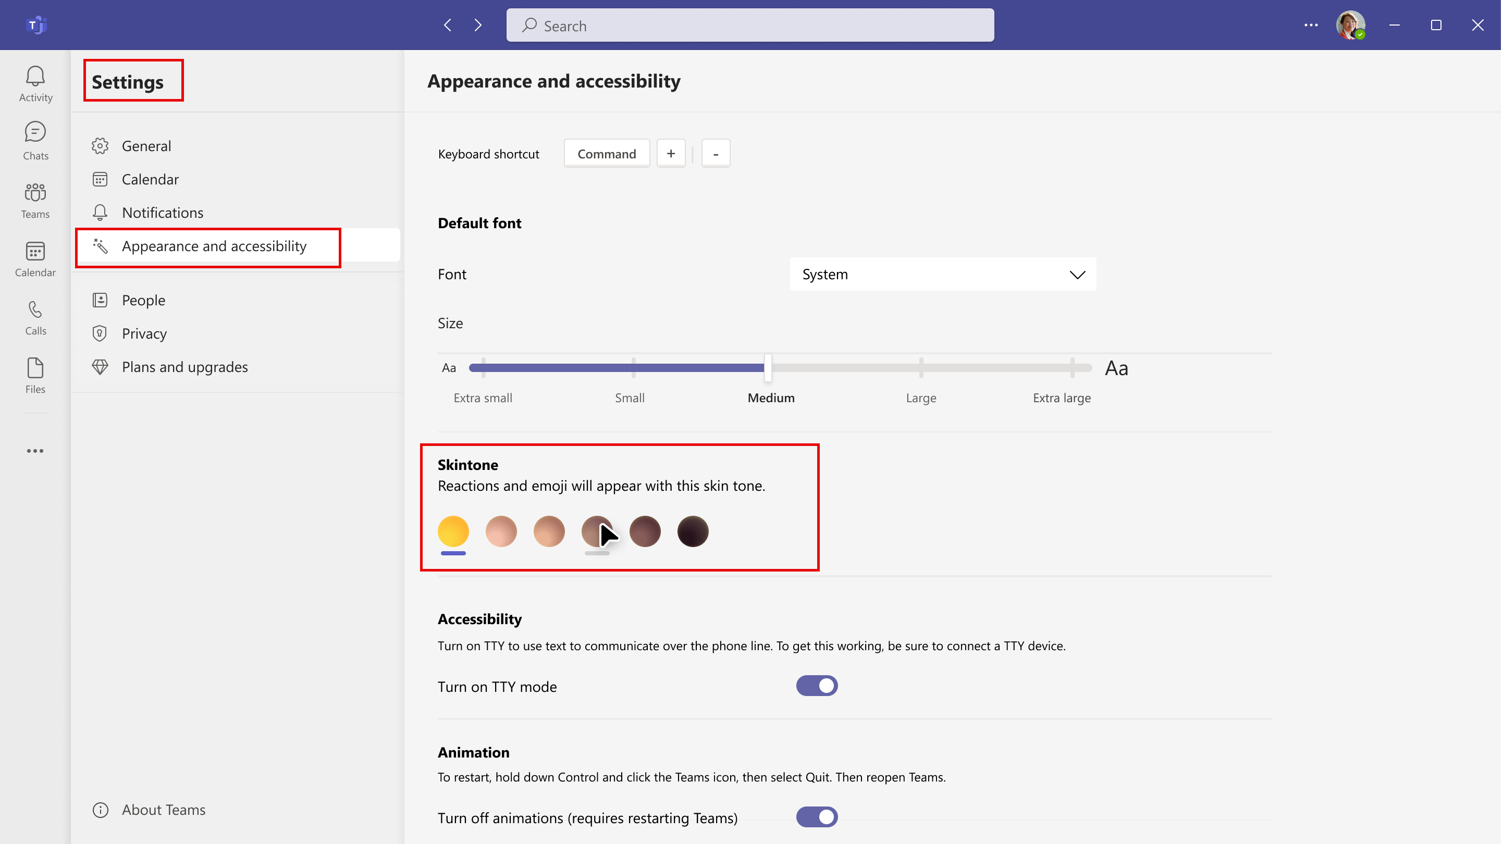Select the Privacy settings section
This screenshot has width=1503, height=844.
click(x=144, y=333)
